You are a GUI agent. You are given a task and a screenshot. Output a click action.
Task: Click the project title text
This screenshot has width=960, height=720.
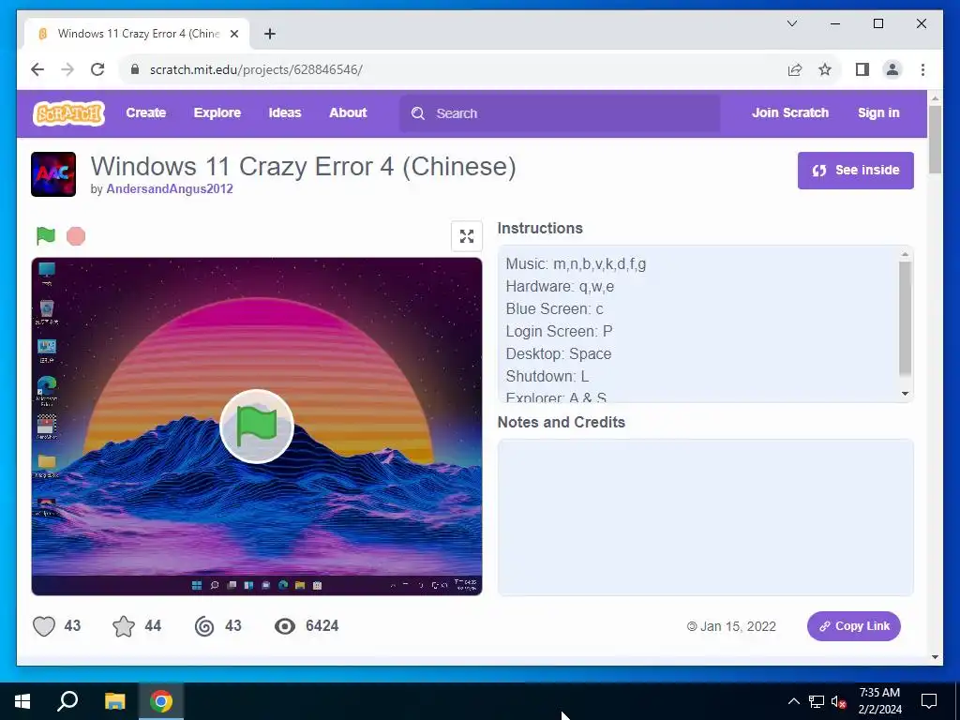[303, 167]
